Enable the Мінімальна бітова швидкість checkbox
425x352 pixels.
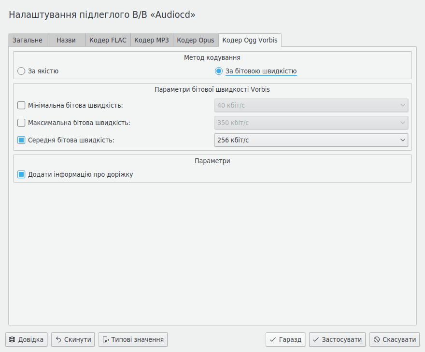(x=21, y=105)
